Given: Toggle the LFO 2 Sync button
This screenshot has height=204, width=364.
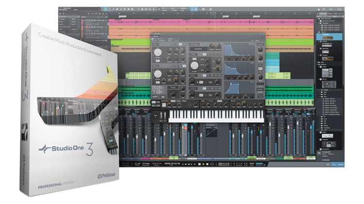Looking at the screenshot, I should tap(201, 95).
